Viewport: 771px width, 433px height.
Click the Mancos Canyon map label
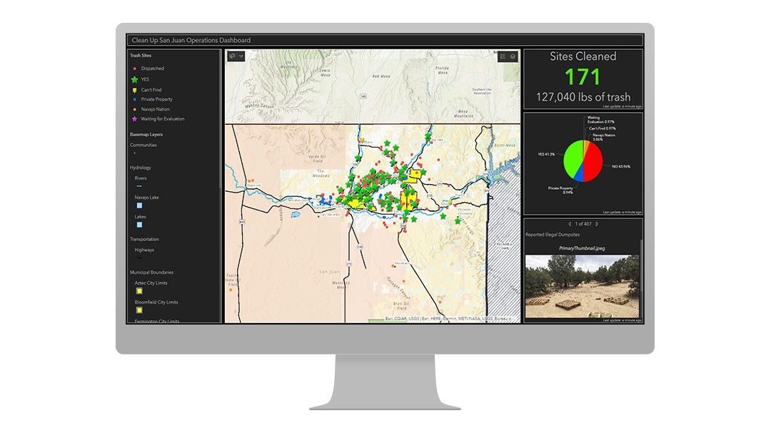click(260, 106)
